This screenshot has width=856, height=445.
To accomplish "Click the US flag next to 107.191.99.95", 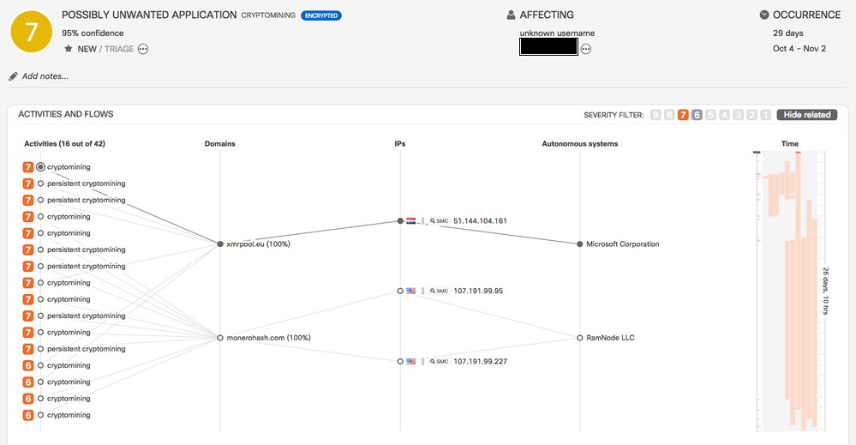I will (411, 292).
